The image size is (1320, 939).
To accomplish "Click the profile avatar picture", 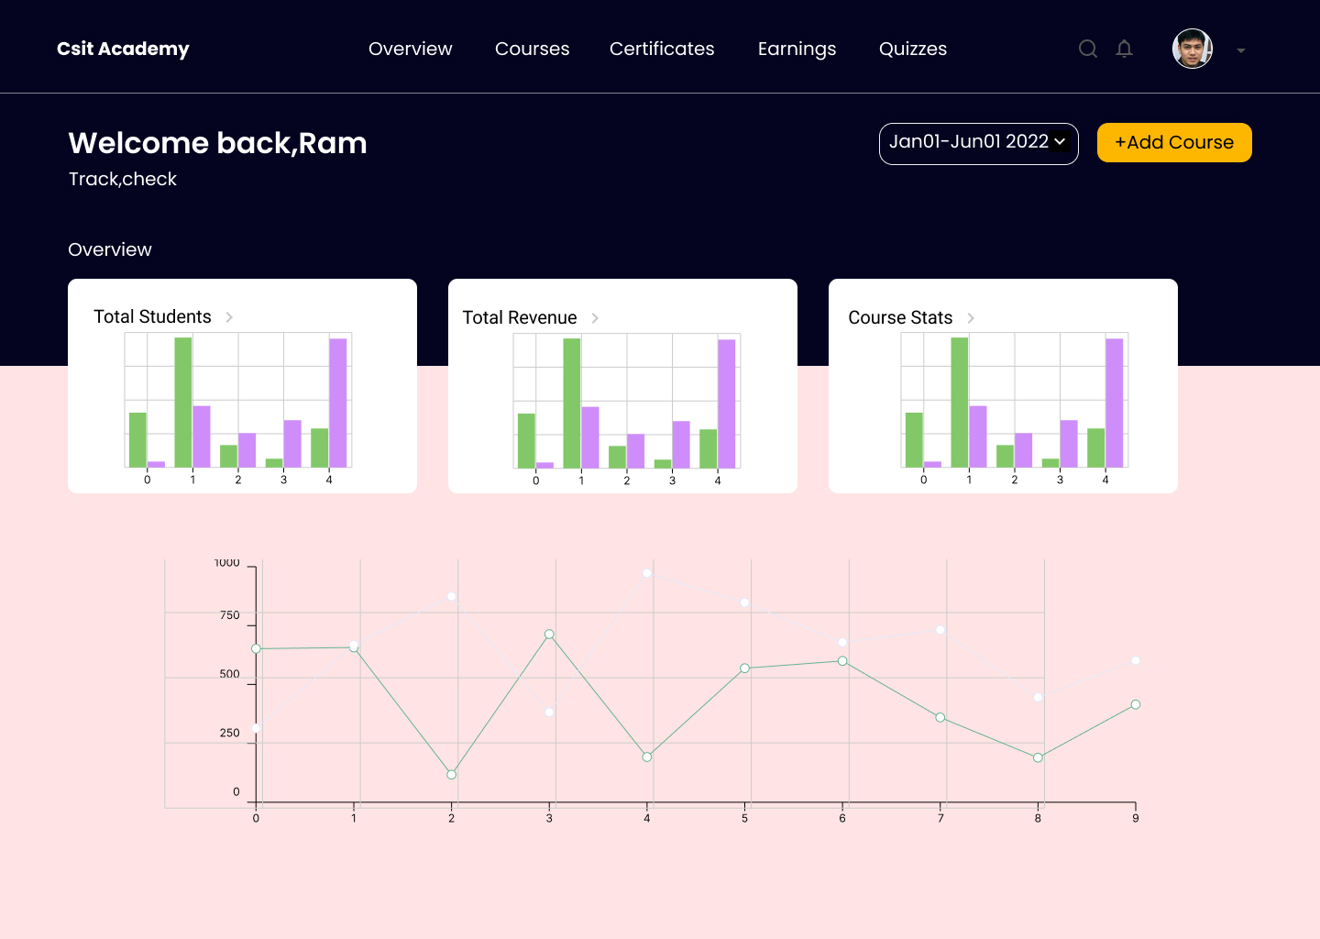I will coord(1192,49).
